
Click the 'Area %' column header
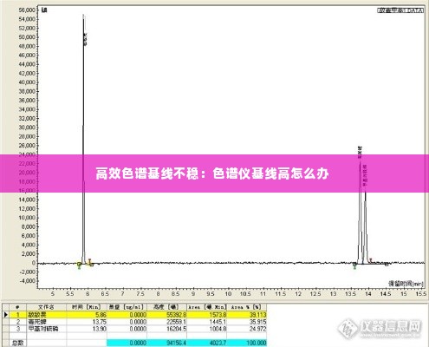tap(246, 307)
